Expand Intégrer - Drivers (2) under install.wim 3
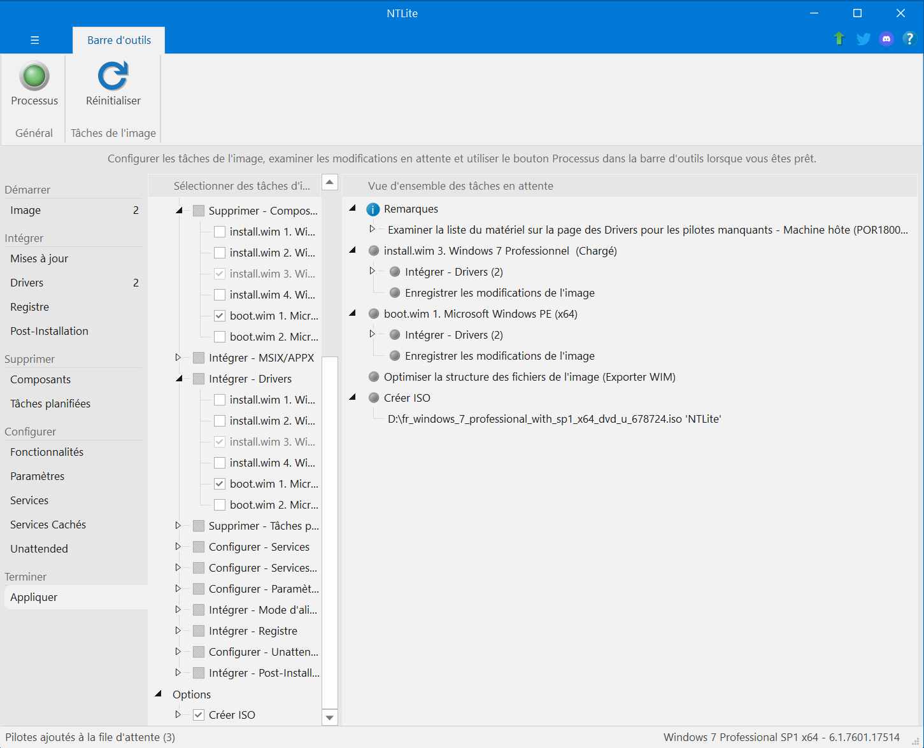The width and height of the screenshot is (924, 748). [x=373, y=271]
